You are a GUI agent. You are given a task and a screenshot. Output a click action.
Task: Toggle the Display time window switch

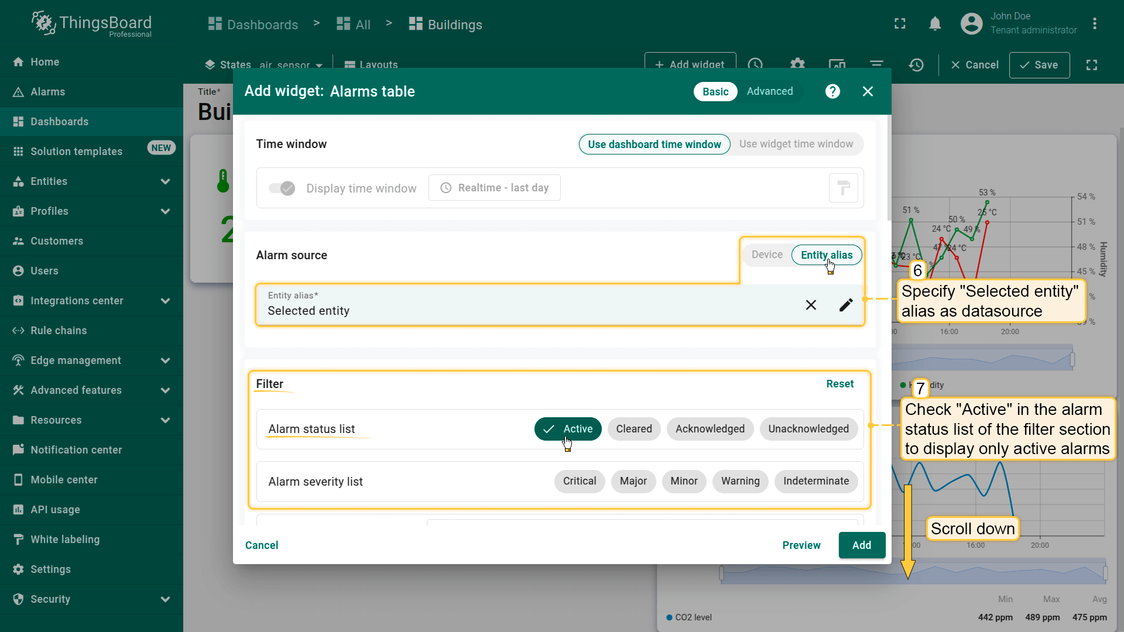click(x=282, y=188)
